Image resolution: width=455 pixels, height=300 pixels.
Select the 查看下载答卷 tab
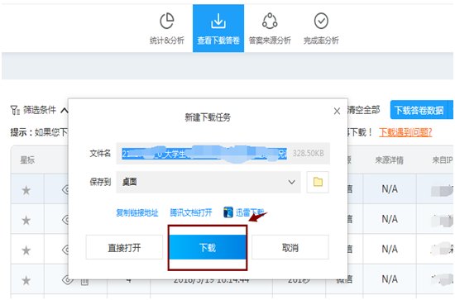point(218,28)
